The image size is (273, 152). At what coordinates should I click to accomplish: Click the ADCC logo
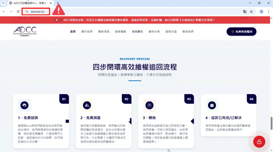[x=25, y=31]
